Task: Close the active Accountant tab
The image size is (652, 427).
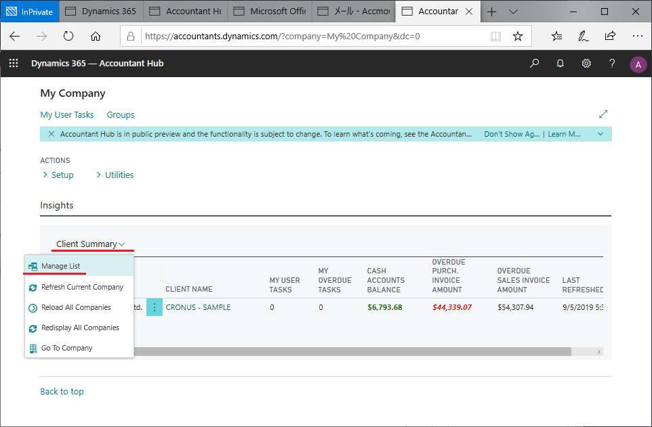Action: 469,12
